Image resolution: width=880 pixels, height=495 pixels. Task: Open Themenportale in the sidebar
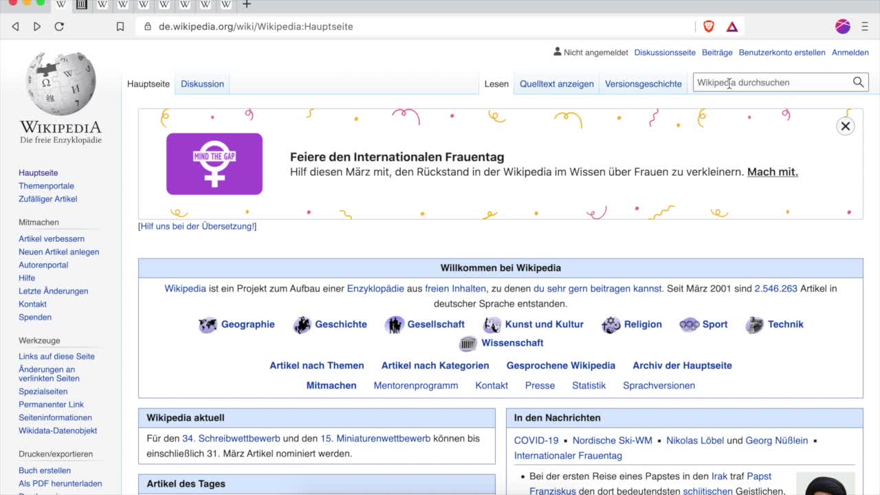46,186
